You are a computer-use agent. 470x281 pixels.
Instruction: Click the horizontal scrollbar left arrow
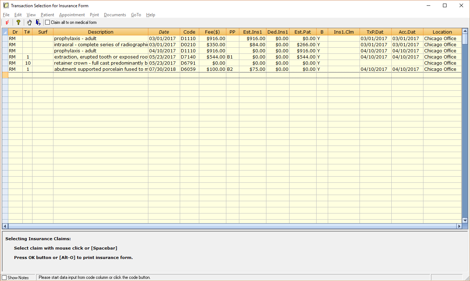click(5, 226)
